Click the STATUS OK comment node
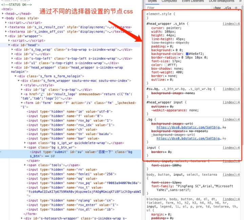244x220 pixels. click(x=17, y=5)
